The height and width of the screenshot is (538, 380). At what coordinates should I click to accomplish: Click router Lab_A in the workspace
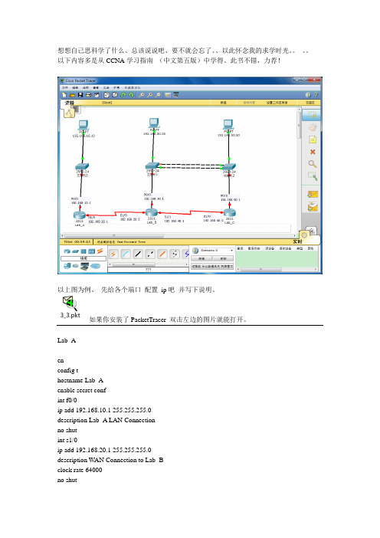click(x=79, y=215)
